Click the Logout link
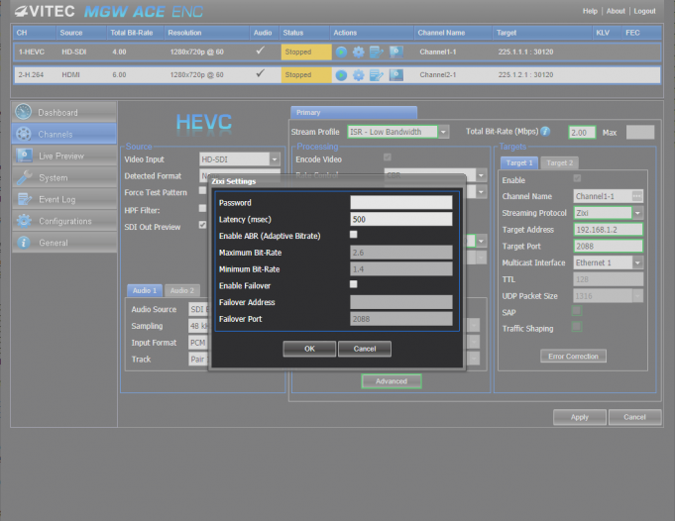 click(x=644, y=11)
